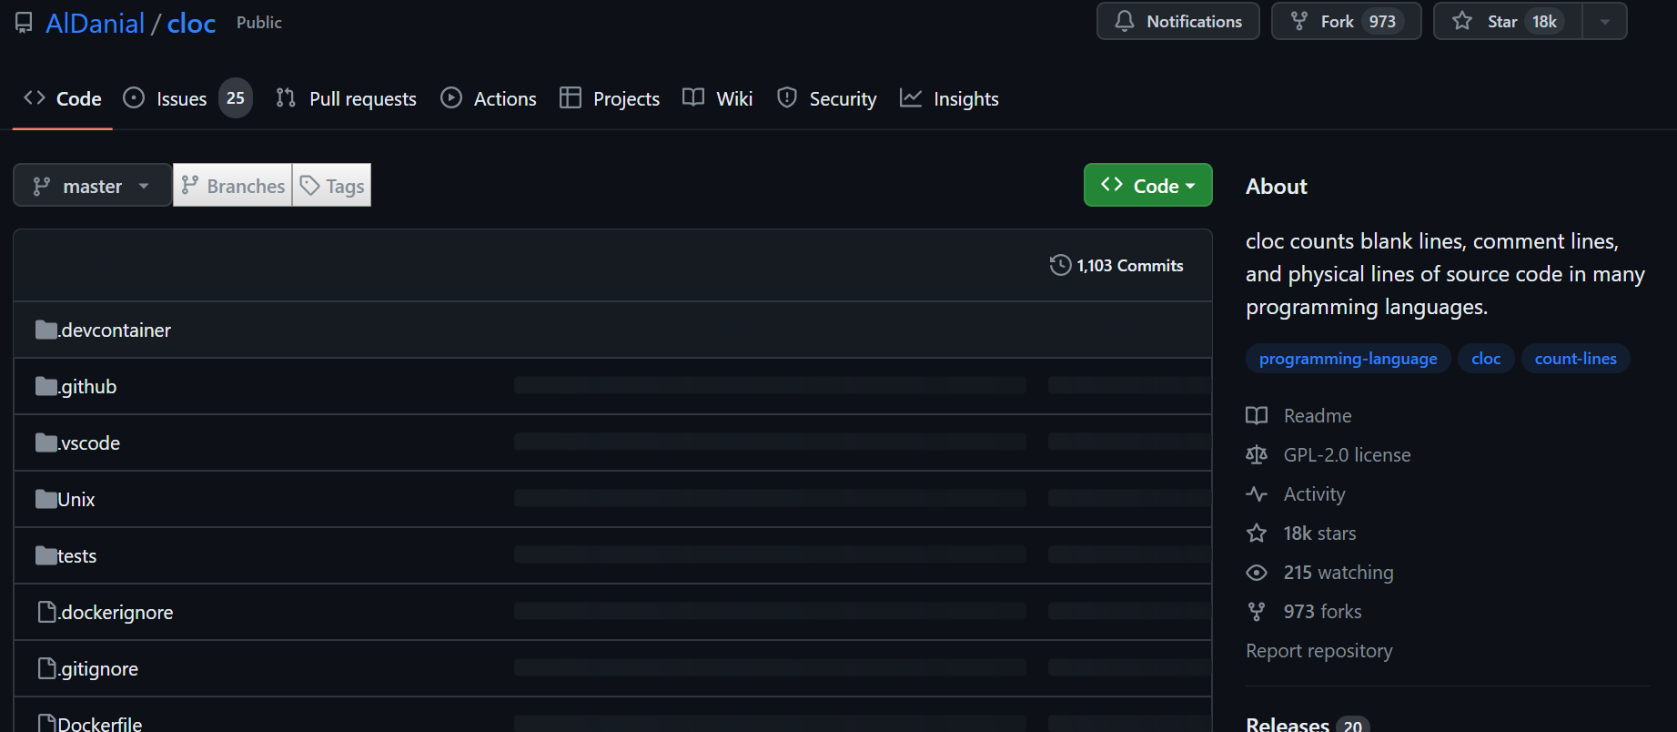Screen dimensions: 1677x732
Task: Open the tests folder
Action: 76,556
